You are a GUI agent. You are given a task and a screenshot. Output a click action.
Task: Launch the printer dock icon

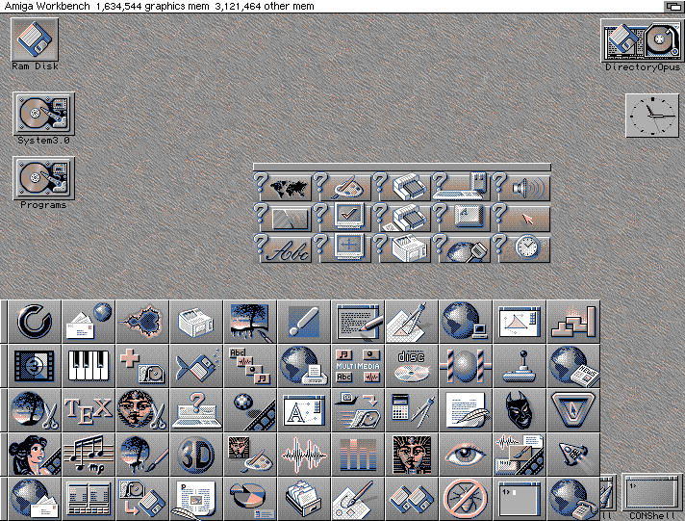(196, 322)
